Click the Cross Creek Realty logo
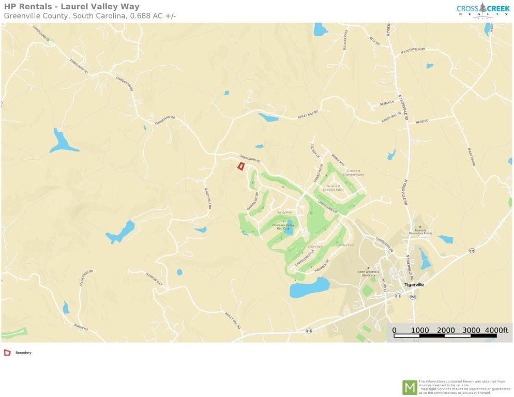 click(x=483, y=10)
